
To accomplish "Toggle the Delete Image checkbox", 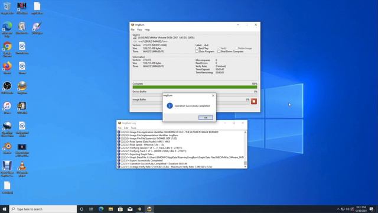I will pyautogui.click(x=236, y=49).
